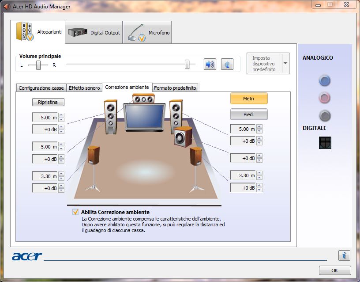Increase subwoofer gain +0 dB

pos(259,156)
